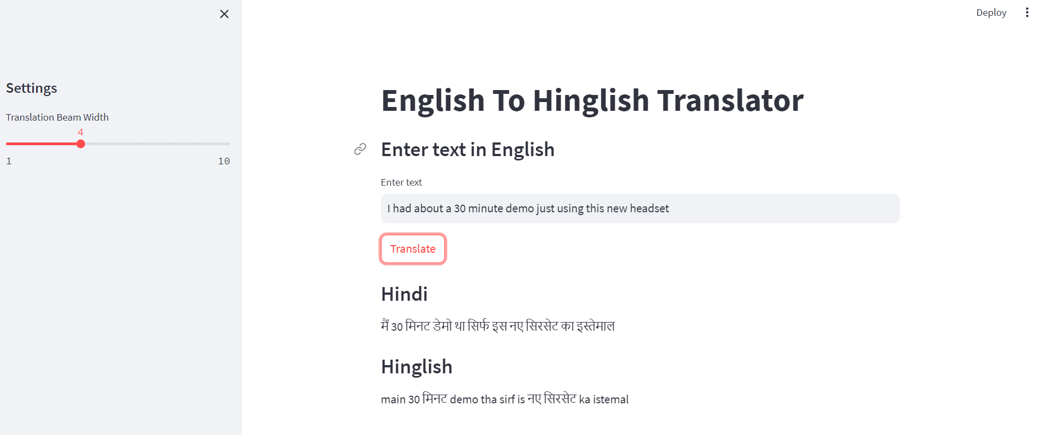Click the kebab menu in the top-right corner
This screenshot has height=435, width=1039.
click(x=1027, y=12)
